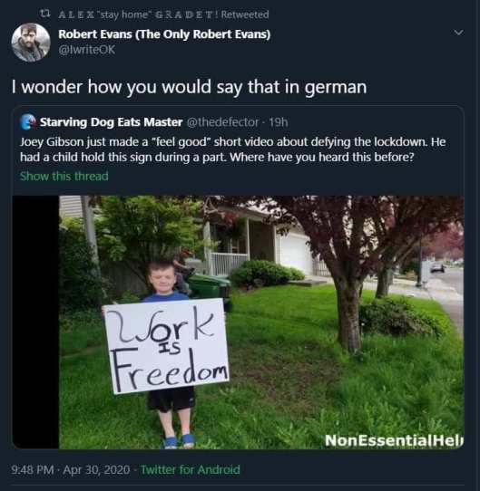This screenshot has width=480, height=491.
Task: Open the Twitter for Android source link
Action: [x=190, y=469]
